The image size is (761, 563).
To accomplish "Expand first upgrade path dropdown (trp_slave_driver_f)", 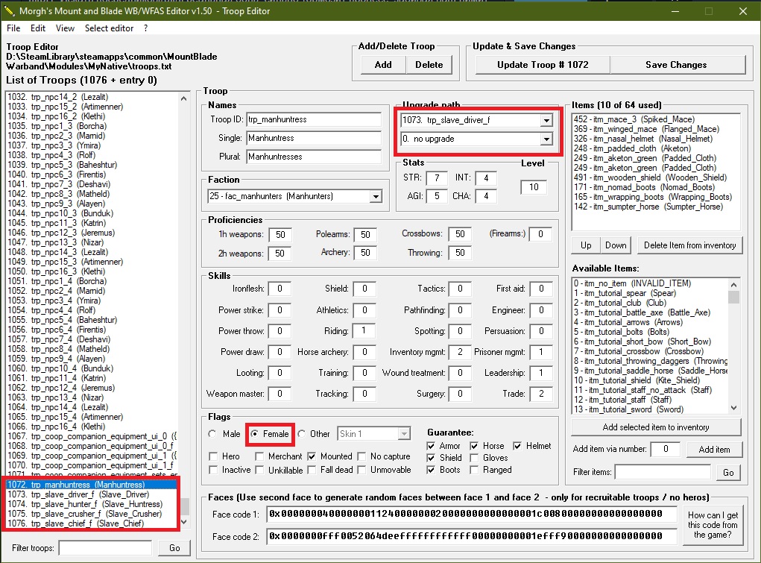I will 546,120.
